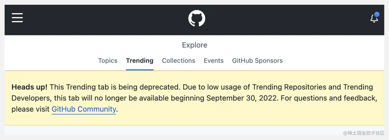This screenshot has width=389, height=140.
Task: Click the September 30, 2022 date text
Action: (242, 98)
